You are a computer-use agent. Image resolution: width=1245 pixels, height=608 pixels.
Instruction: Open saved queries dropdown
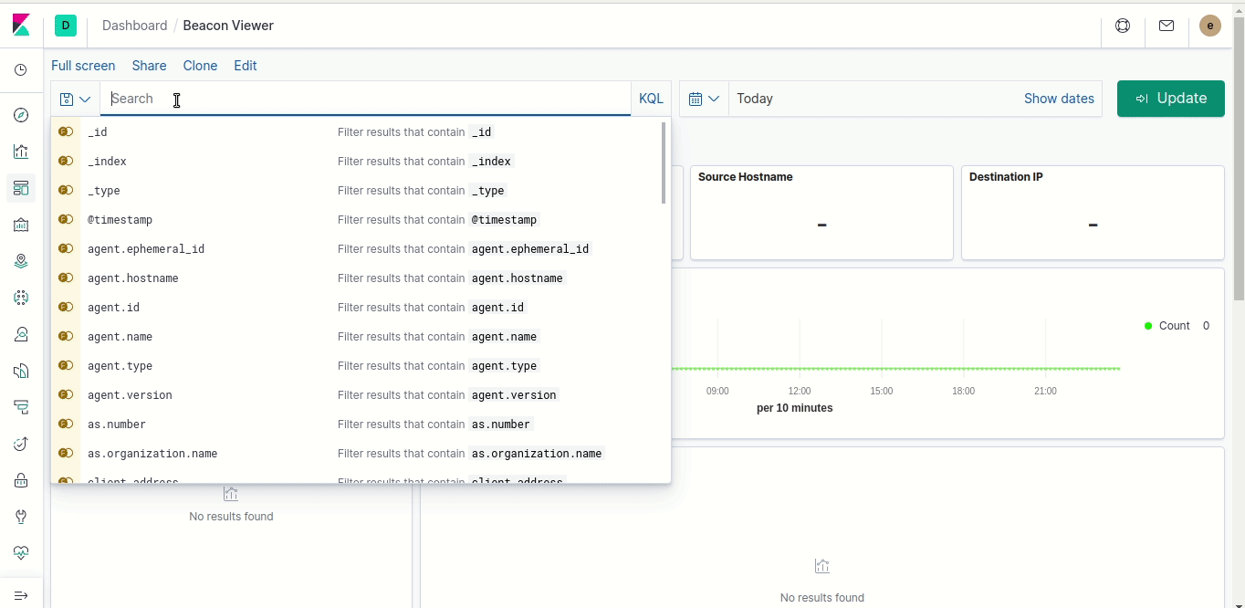coord(75,99)
